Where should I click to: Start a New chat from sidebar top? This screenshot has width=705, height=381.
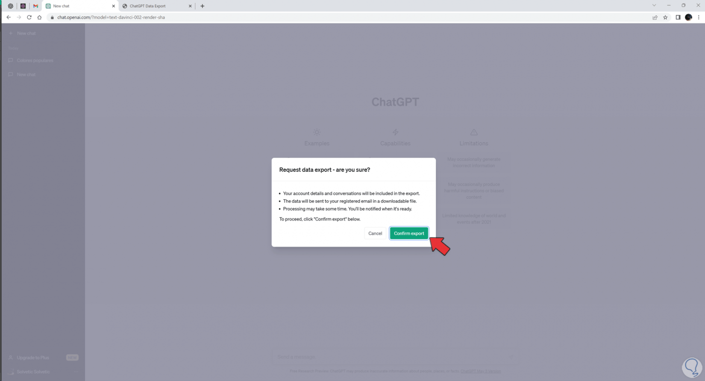(43, 33)
